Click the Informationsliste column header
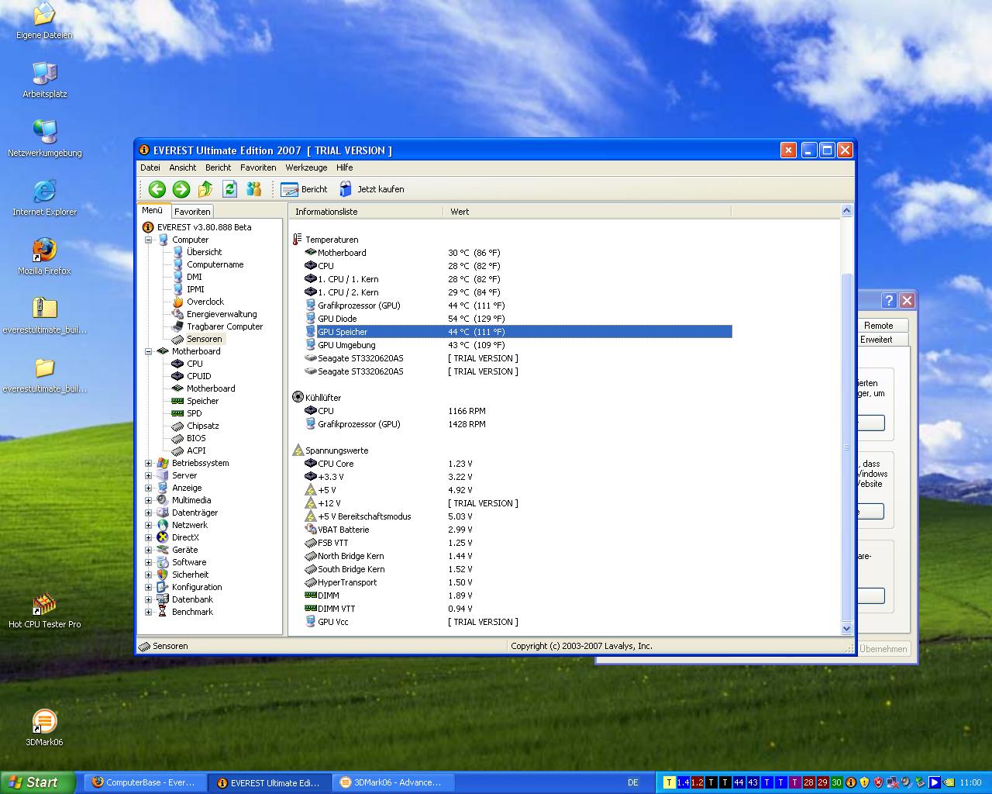The width and height of the screenshot is (992, 794). tap(366, 212)
